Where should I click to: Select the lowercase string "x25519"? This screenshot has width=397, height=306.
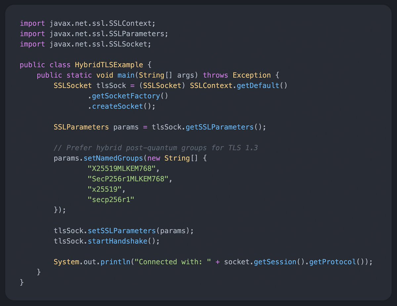coord(105,189)
